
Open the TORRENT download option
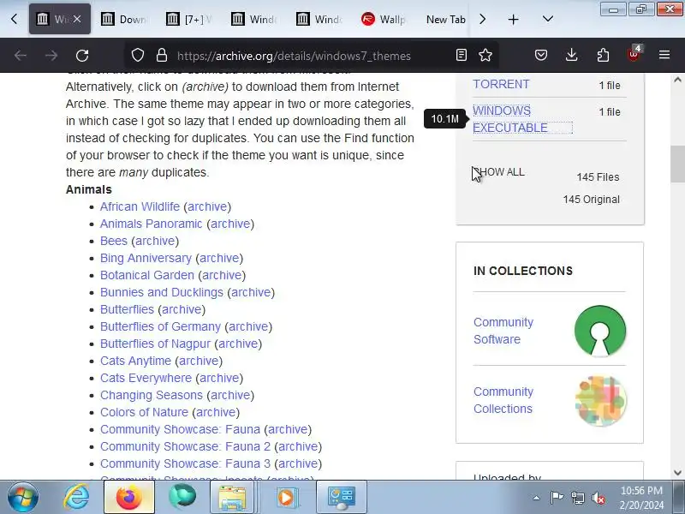click(501, 84)
